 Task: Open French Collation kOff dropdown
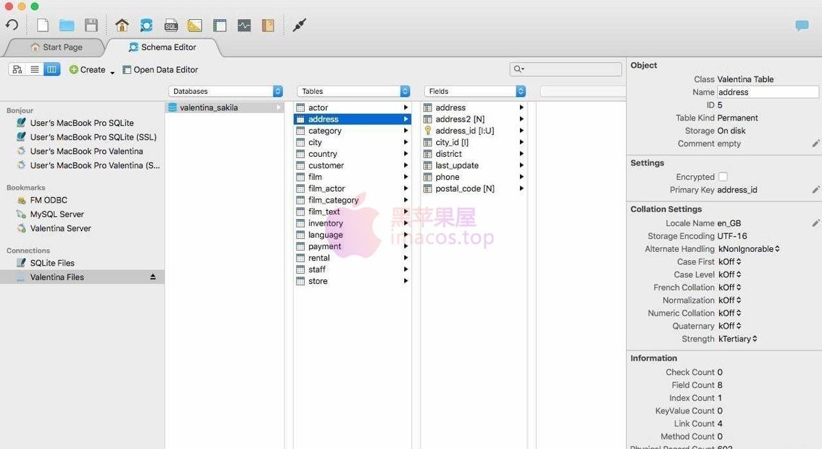coord(730,287)
